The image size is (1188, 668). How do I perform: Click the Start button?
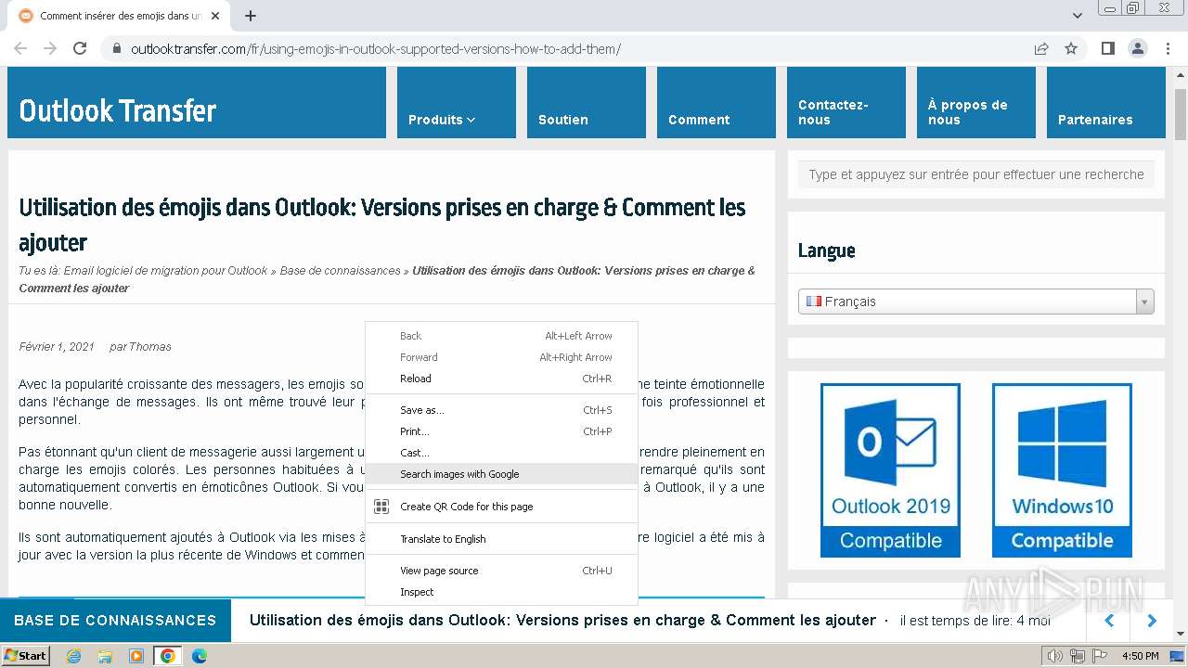tap(26, 656)
